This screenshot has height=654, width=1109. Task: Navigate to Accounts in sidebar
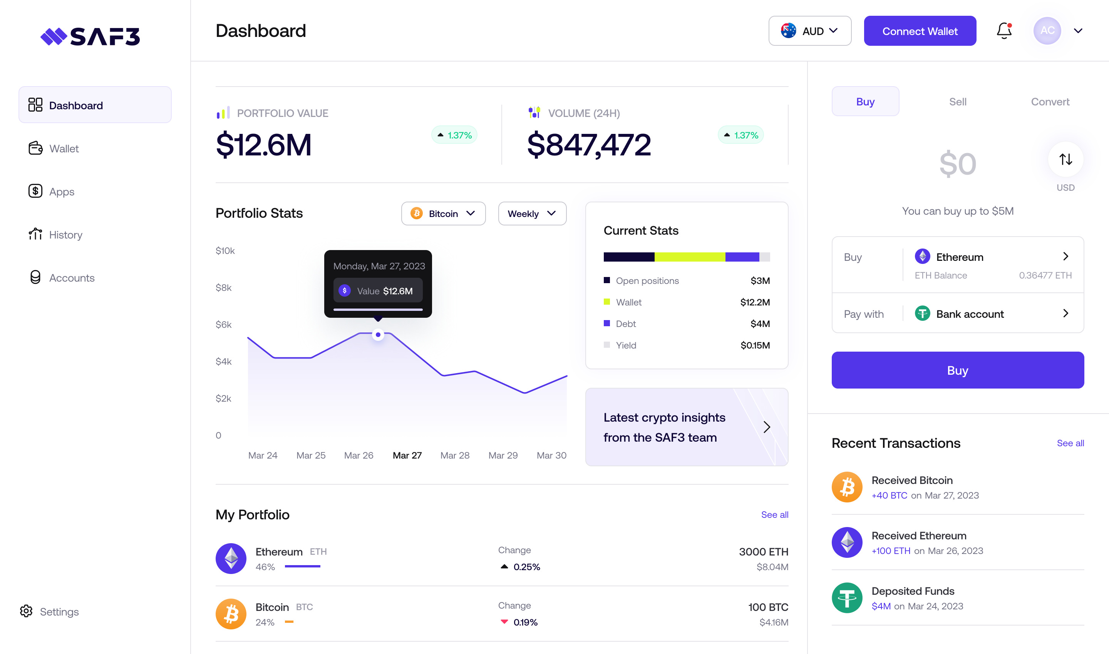click(x=72, y=278)
